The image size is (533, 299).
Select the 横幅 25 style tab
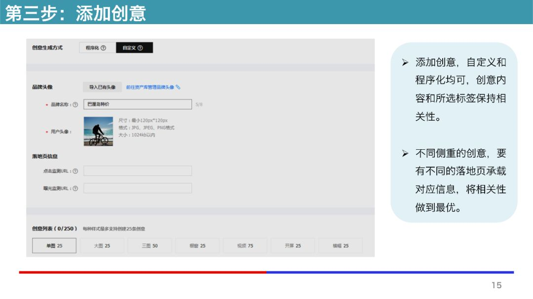[x=341, y=245]
